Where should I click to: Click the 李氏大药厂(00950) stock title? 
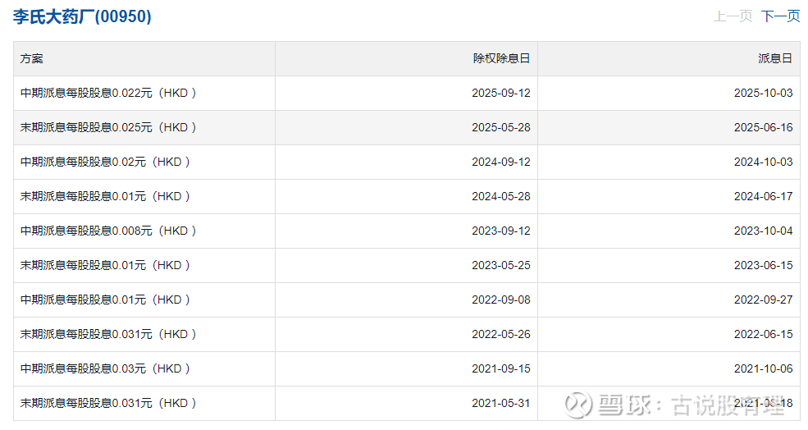[82, 16]
